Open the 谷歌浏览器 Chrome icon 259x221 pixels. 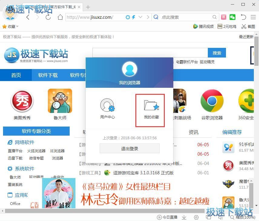coord(212,101)
